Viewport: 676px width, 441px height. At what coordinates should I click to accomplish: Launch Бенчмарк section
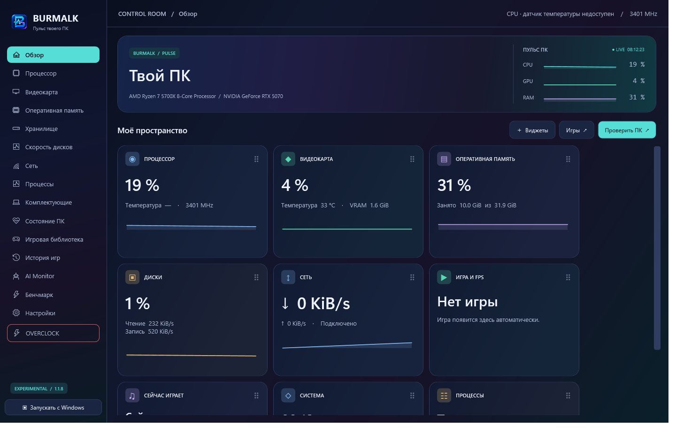coord(53,295)
